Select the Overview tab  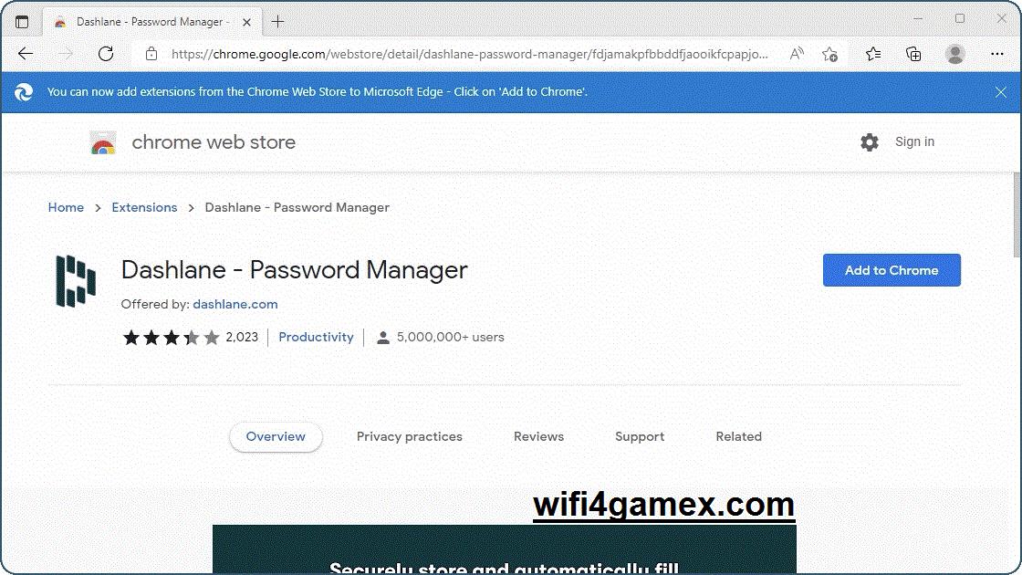tap(276, 437)
